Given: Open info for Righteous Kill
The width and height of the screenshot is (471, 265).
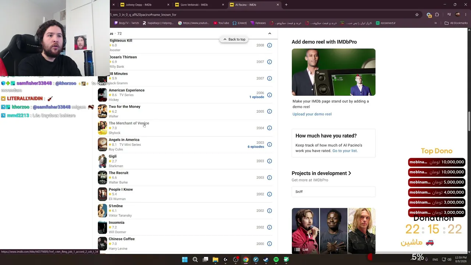Looking at the screenshot, I should pyautogui.click(x=269, y=45).
